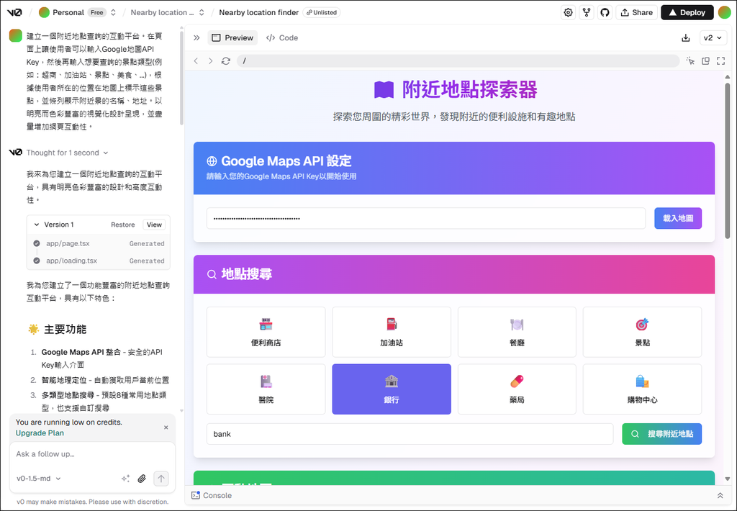Click the bank search keyword field
Viewport: 737px width, 511px height.
coord(410,434)
